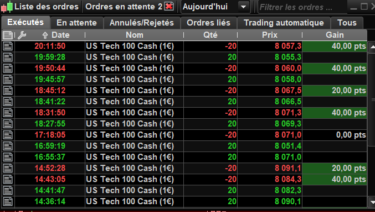Open details icon for 17:18:05 order
This screenshot has height=212, width=375.
point(8,135)
